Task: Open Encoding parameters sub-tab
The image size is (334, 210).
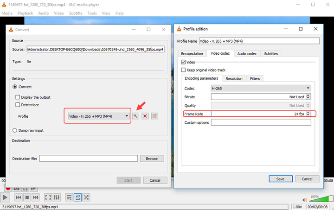Action: point(201,78)
